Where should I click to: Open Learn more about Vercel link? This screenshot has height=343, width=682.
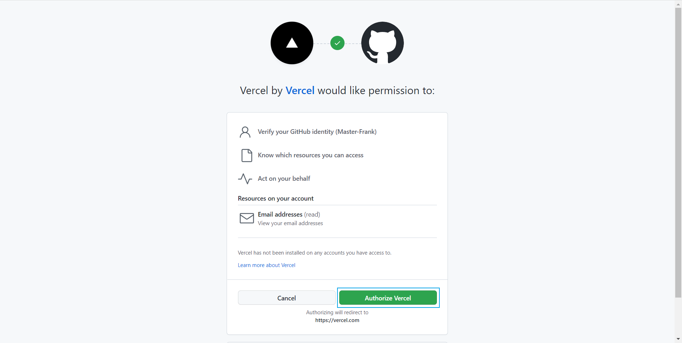[266, 265]
